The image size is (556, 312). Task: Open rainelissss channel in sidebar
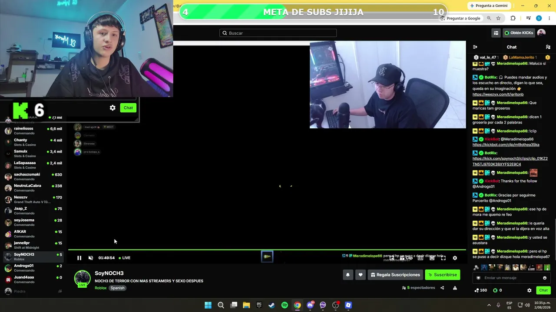point(33,130)
